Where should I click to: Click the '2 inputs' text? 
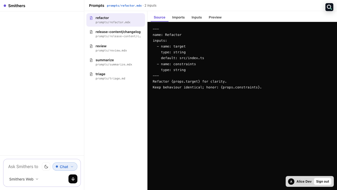point(150,6)
